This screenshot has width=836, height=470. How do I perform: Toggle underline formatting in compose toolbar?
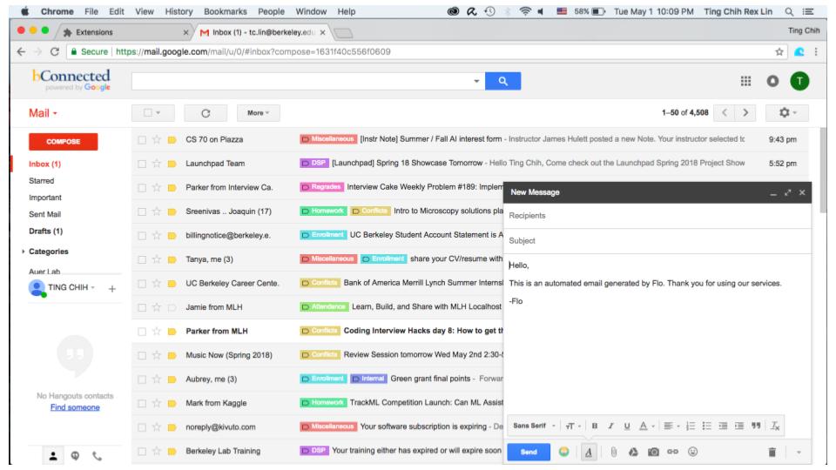[627, 426]
